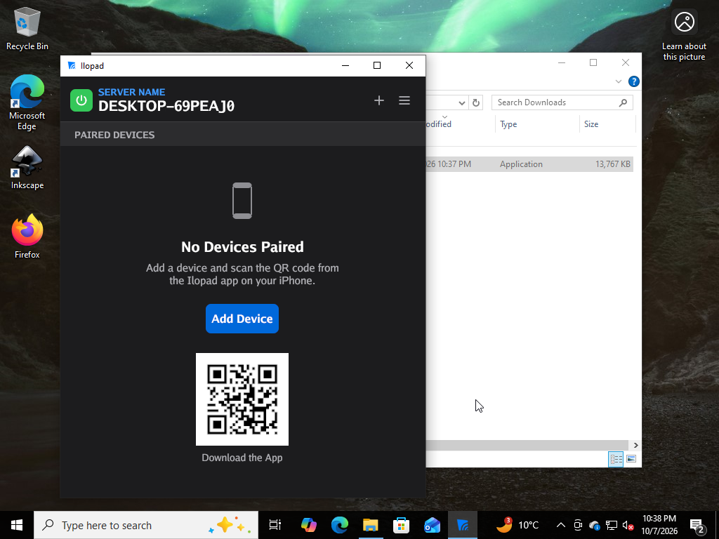Click the Explorer horizontal scrollbar track

tap(527, 445)
